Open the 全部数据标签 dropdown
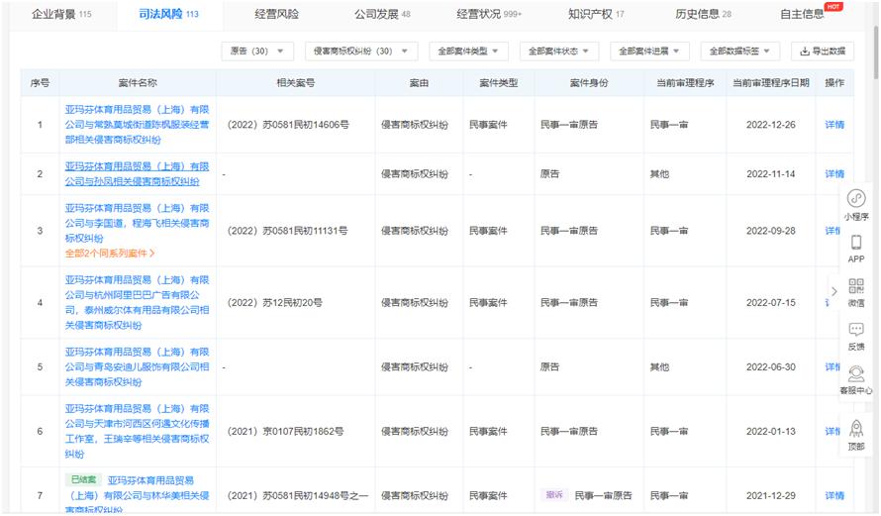 739,51
